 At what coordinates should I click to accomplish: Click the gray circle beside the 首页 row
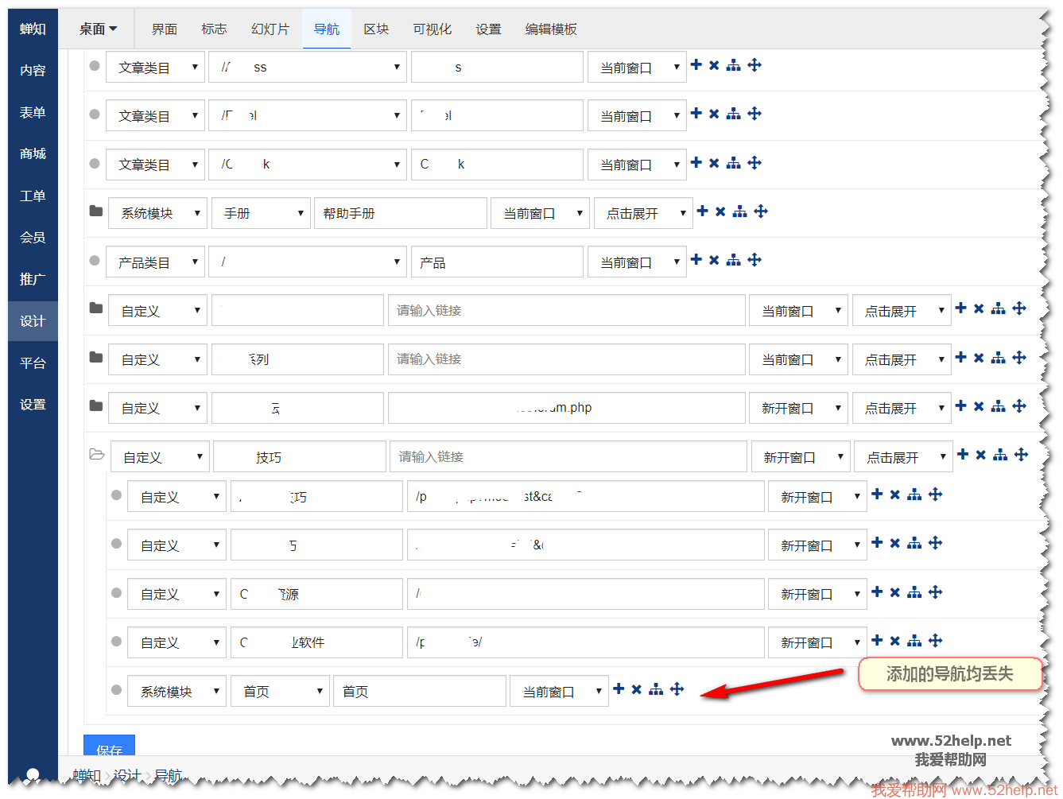click(116, 690)
